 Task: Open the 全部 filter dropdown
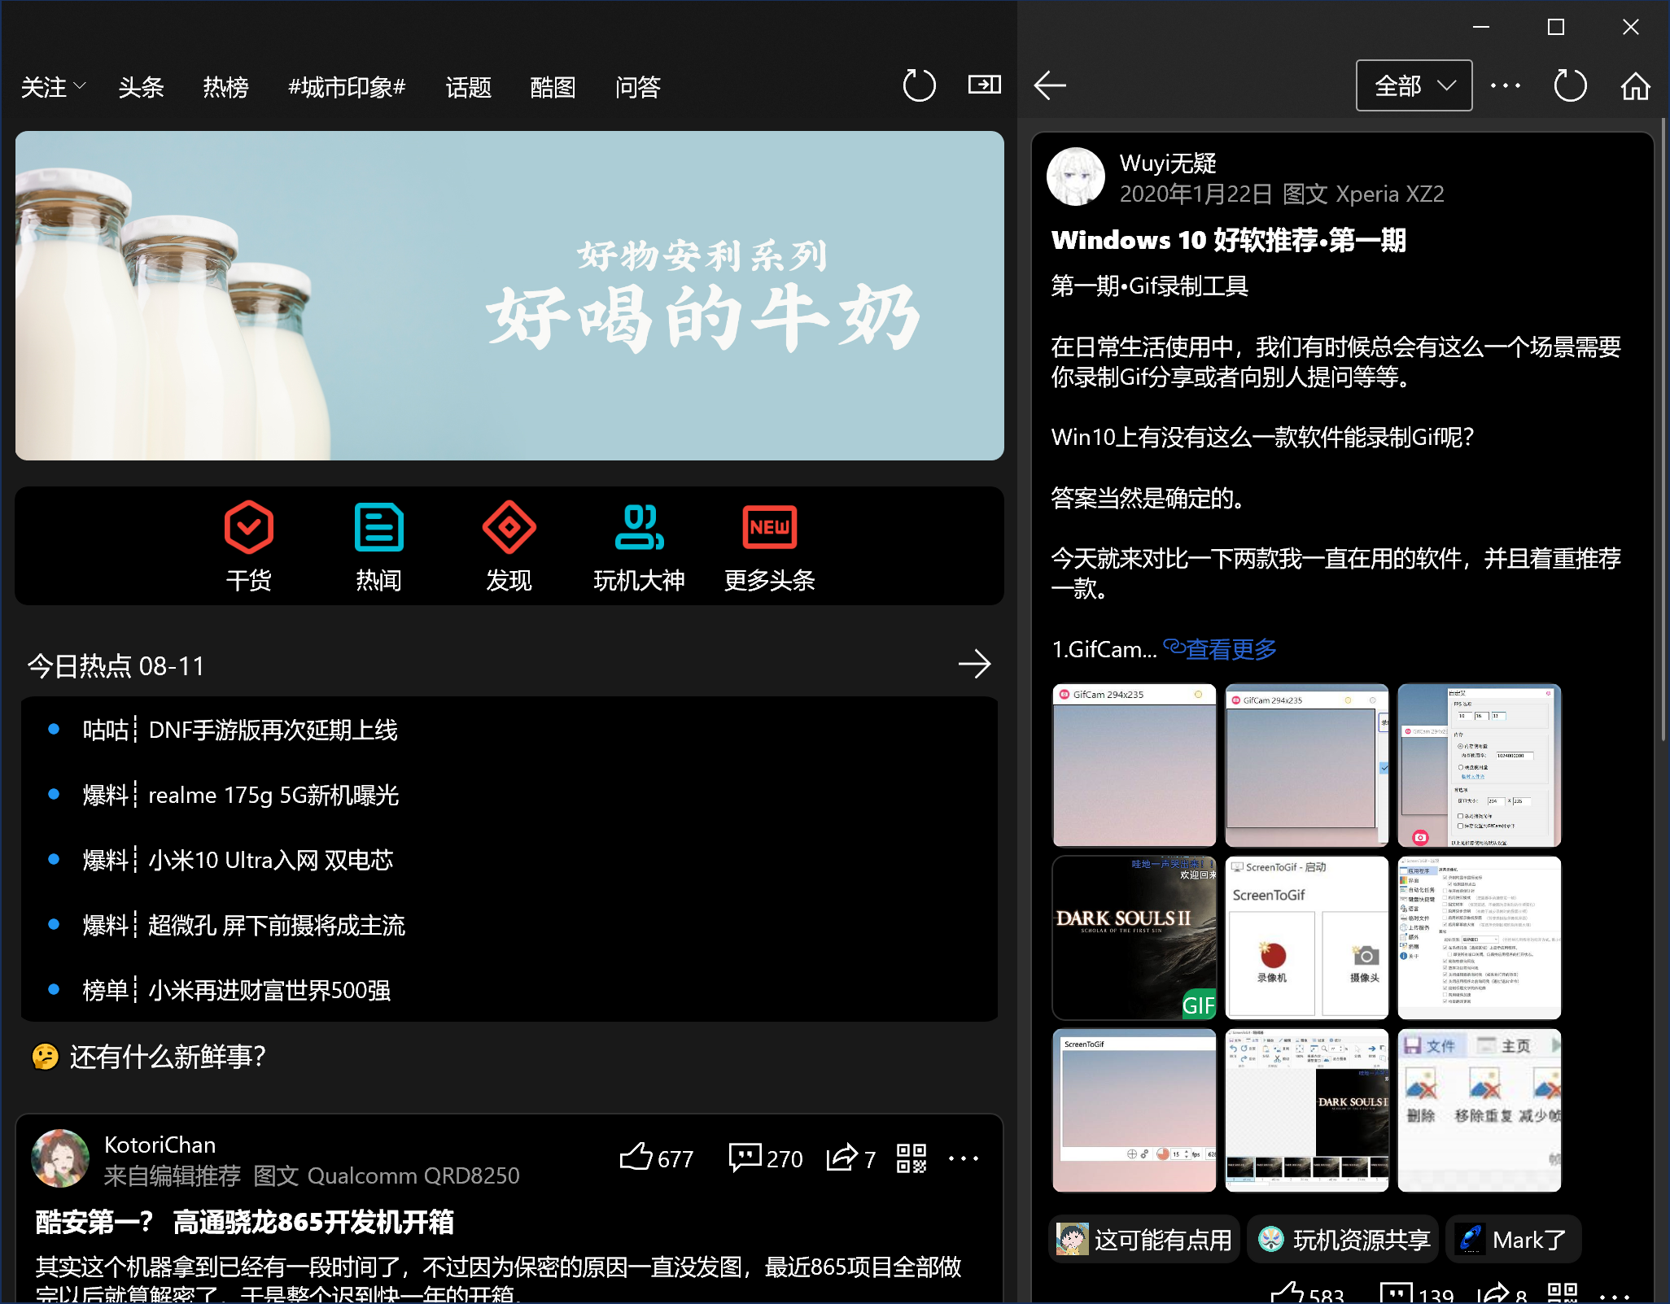(x=1414, y=85)
